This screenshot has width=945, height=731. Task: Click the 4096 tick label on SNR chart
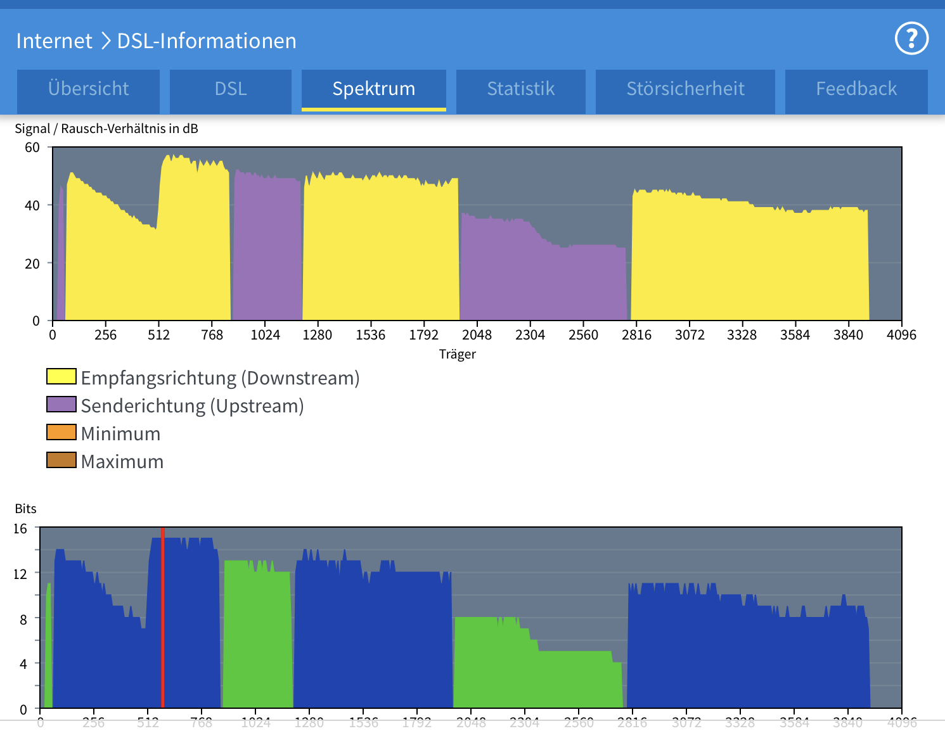click(901, 334)
